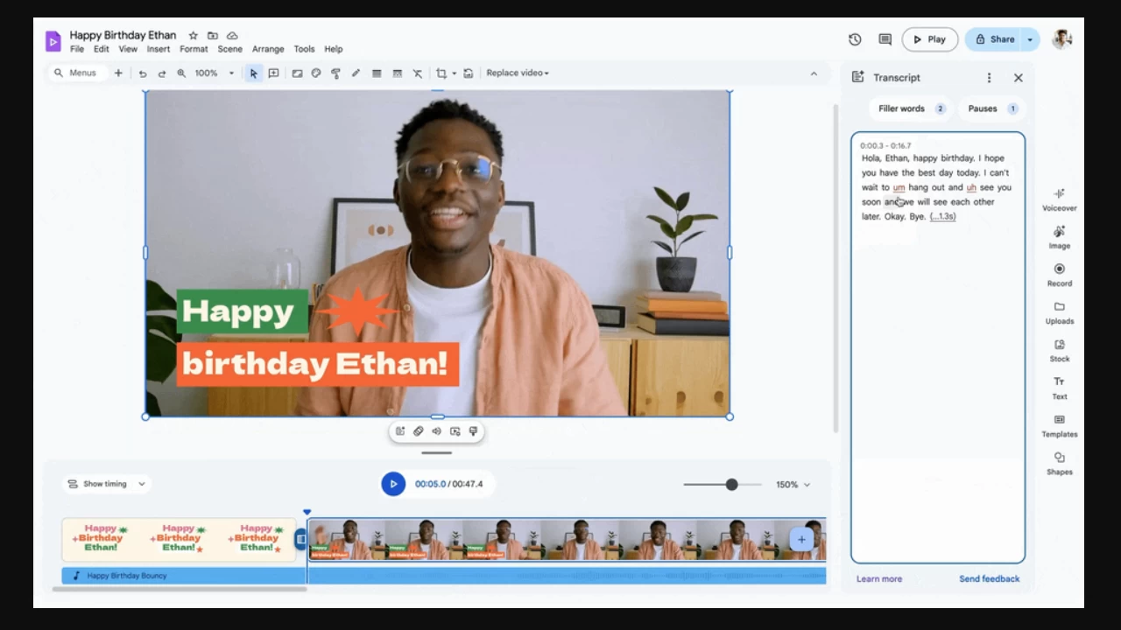Open the comments panel icon
Viewport: 1121px width, 630px height.
(x=885, y=39)
